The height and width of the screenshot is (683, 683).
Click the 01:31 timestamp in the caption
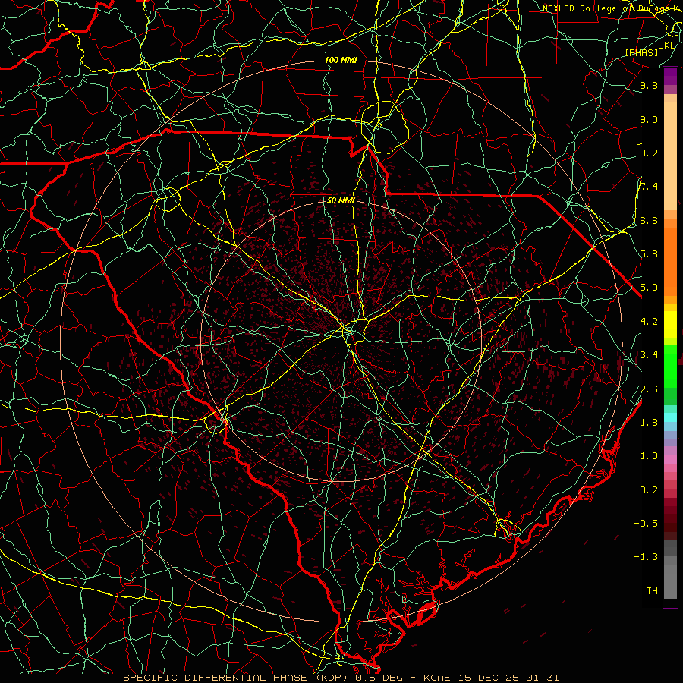click(543, 678)
